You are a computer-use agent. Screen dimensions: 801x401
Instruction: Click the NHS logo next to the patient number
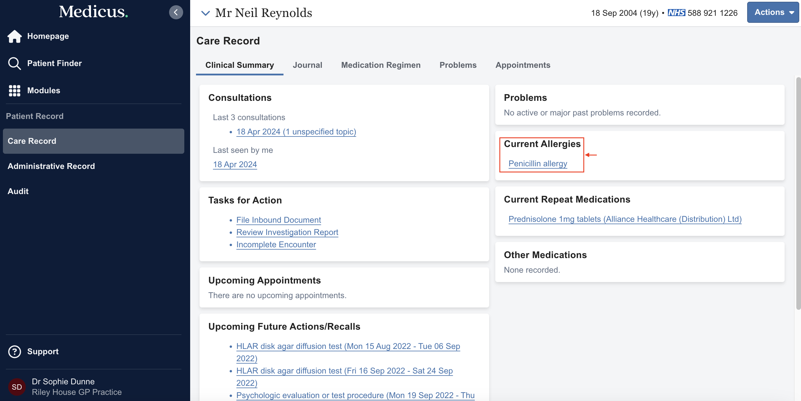coord(677,13)
